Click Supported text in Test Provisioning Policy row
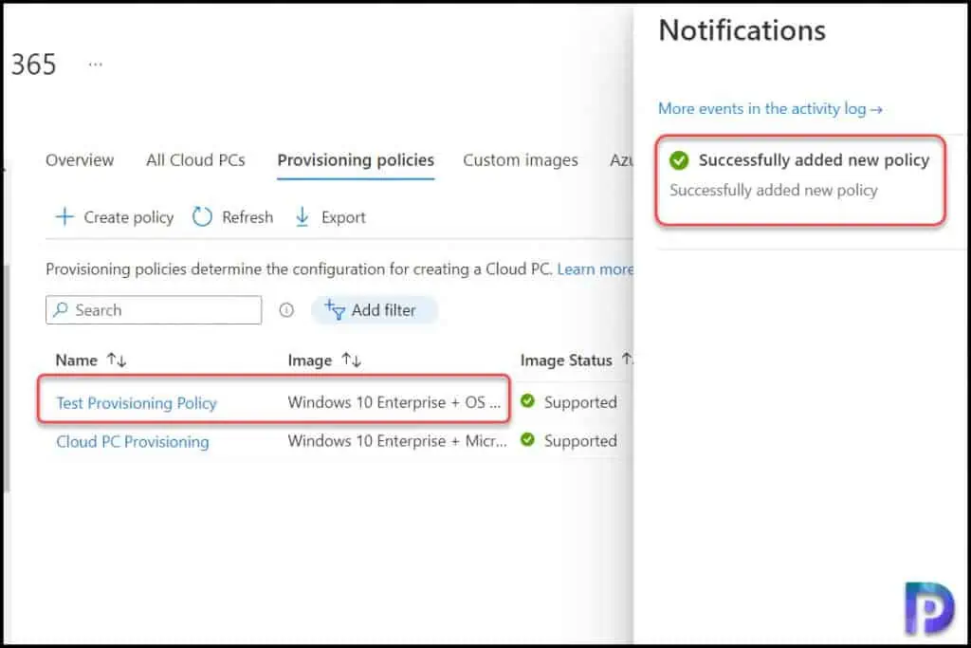Viewport: 971px width, 648px height. (580, 402)
